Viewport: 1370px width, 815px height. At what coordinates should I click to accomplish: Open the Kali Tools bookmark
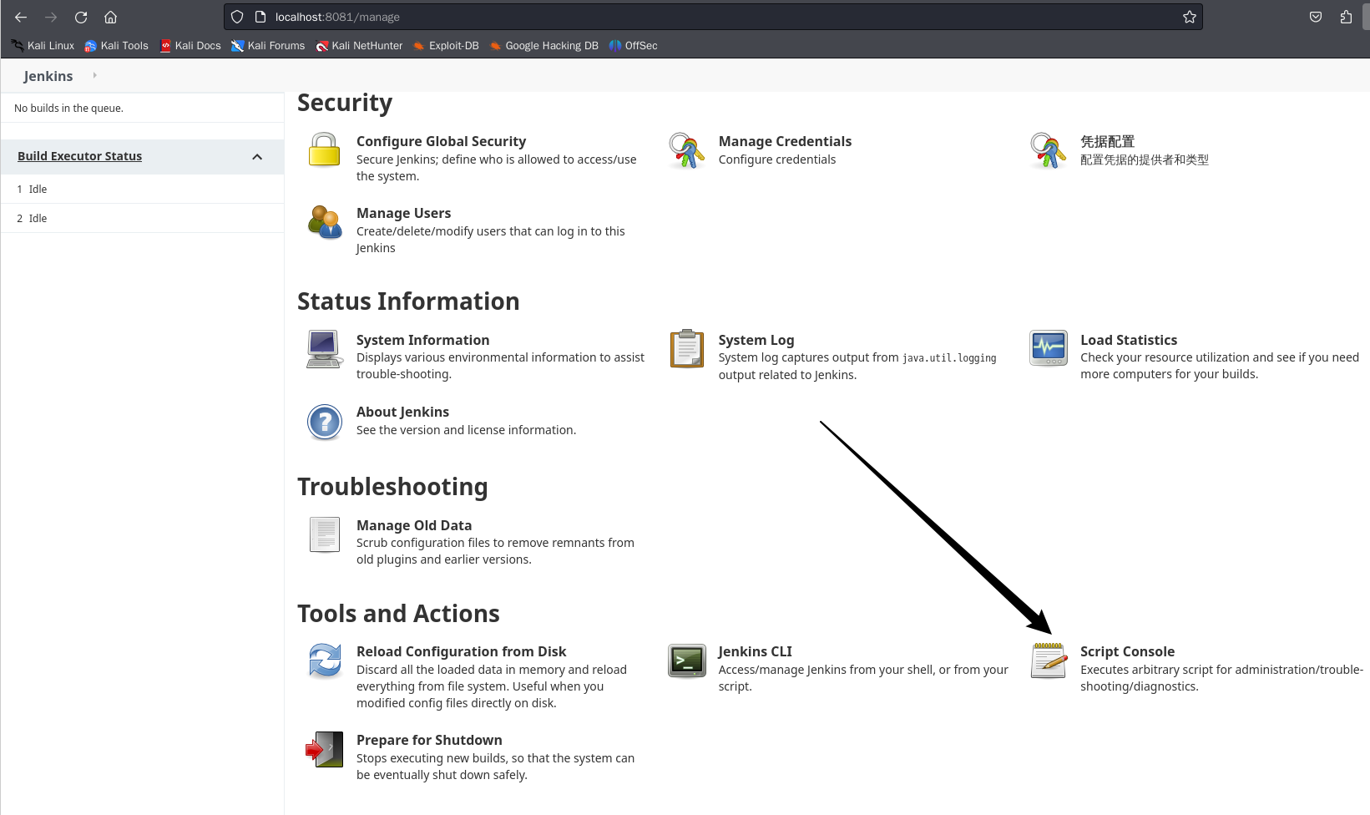[x=116, y=46]
